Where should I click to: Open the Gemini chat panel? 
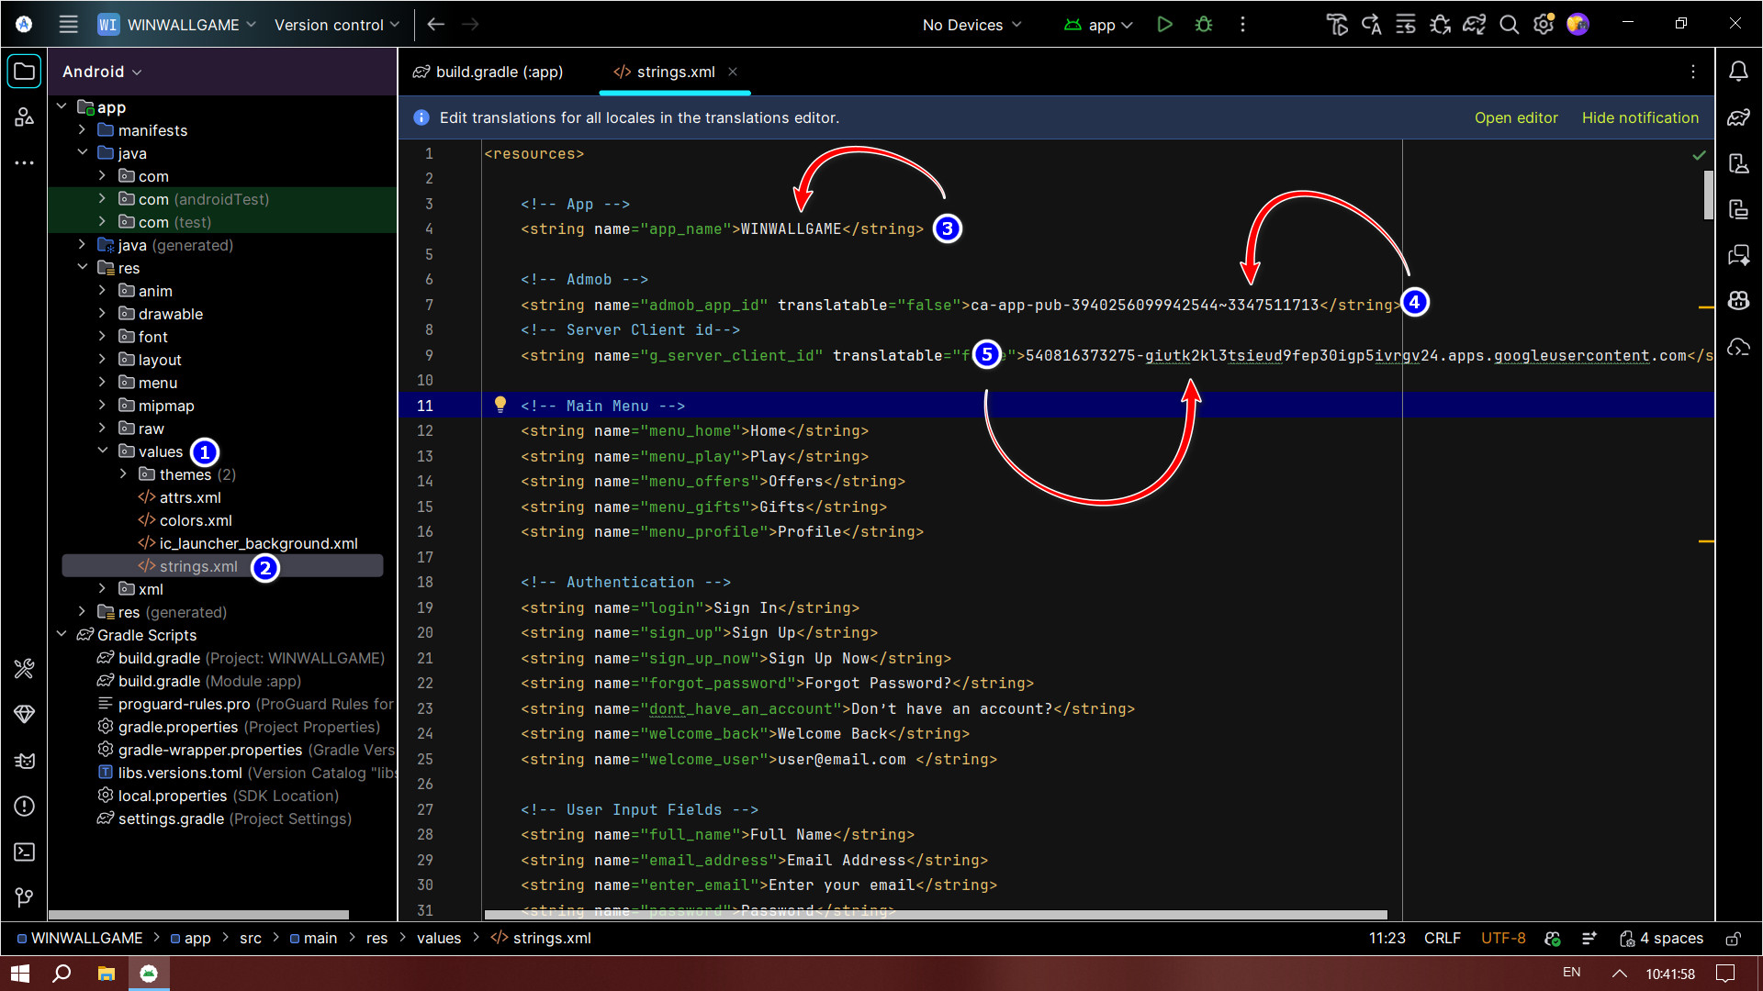pyautogui.click(x=1739, y=255)
